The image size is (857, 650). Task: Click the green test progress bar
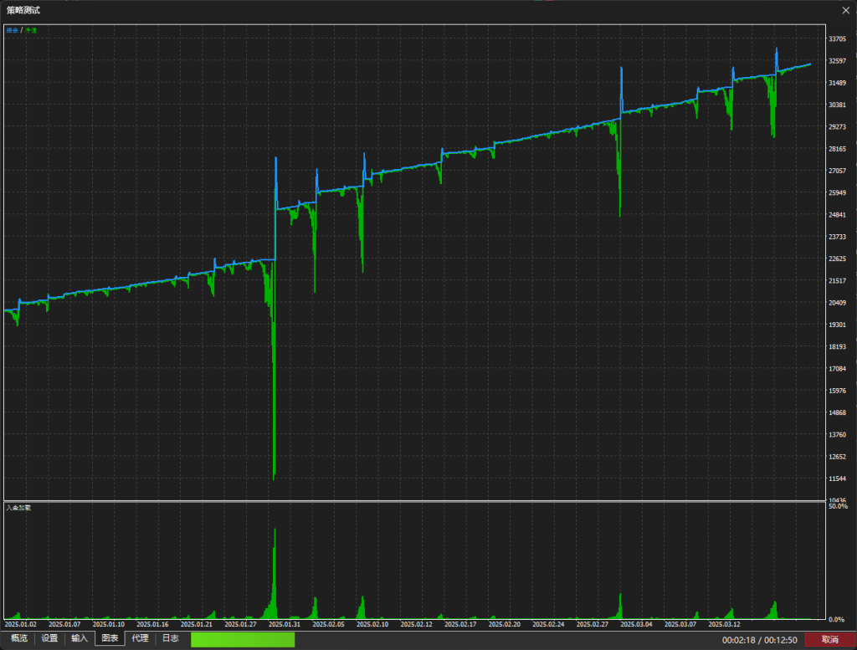pyautogui.click(x=243, y=639)
